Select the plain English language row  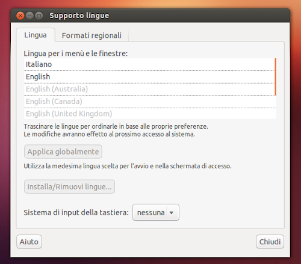(149, 77)
